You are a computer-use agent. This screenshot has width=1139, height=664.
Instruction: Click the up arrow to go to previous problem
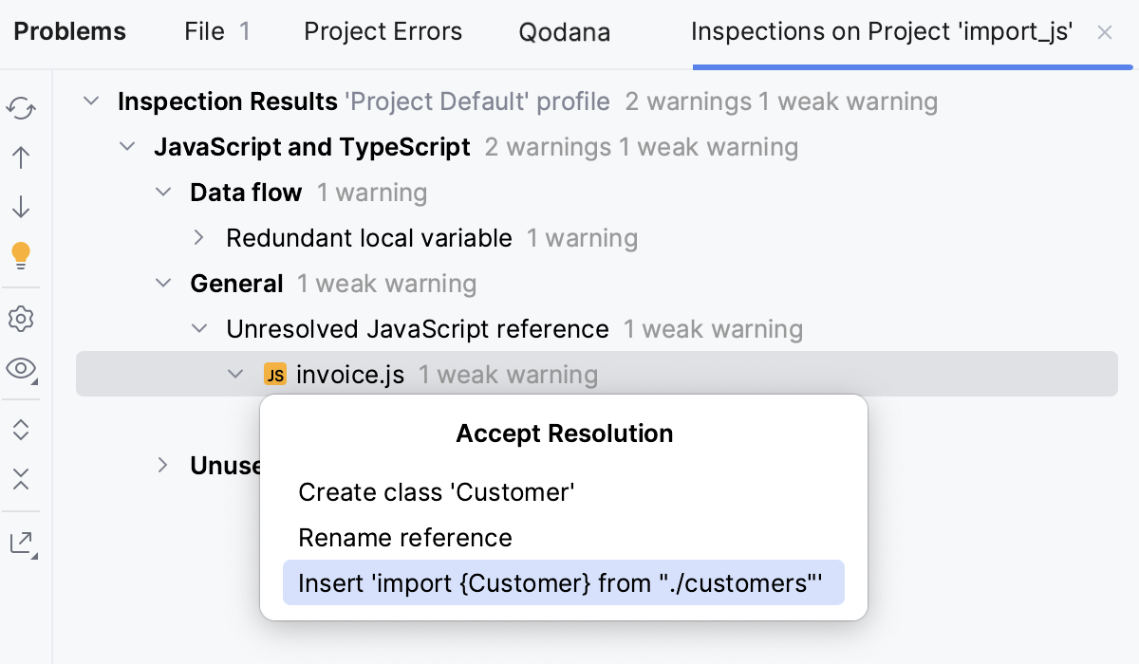[20, 157]
